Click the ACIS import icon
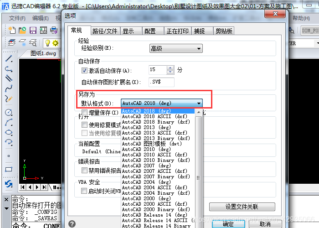 pyautogui.click(x=43, y=31)
